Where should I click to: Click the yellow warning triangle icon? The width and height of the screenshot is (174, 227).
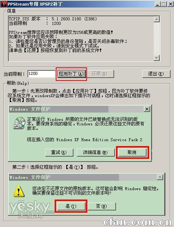click(x=18, y=192)
